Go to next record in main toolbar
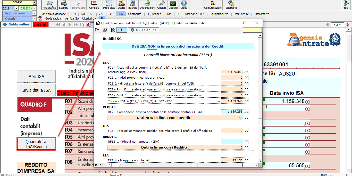Image resolution: width=352 pixels, height=176 pixels. (x=70, y=25)
